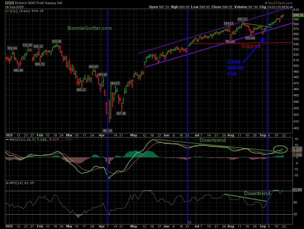The width and height of the screenshot is (304, 229).
Task: Click the BonnieGortler.com text
Action: [x=89, y=28]
